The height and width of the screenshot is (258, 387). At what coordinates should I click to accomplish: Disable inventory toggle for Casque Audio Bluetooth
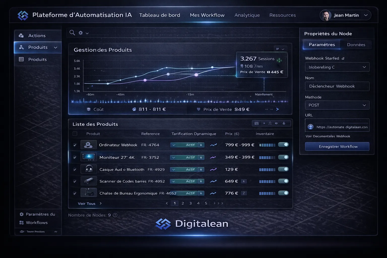coord(283,169)
